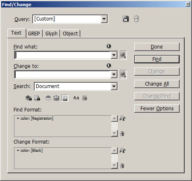Toggle Case Sensitive Aa option
Viewport: 192px width, 181px height.
point(76,98)
